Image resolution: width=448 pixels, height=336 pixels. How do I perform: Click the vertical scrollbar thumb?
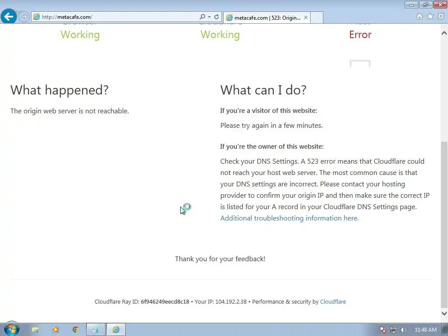(x=444, y=224)
